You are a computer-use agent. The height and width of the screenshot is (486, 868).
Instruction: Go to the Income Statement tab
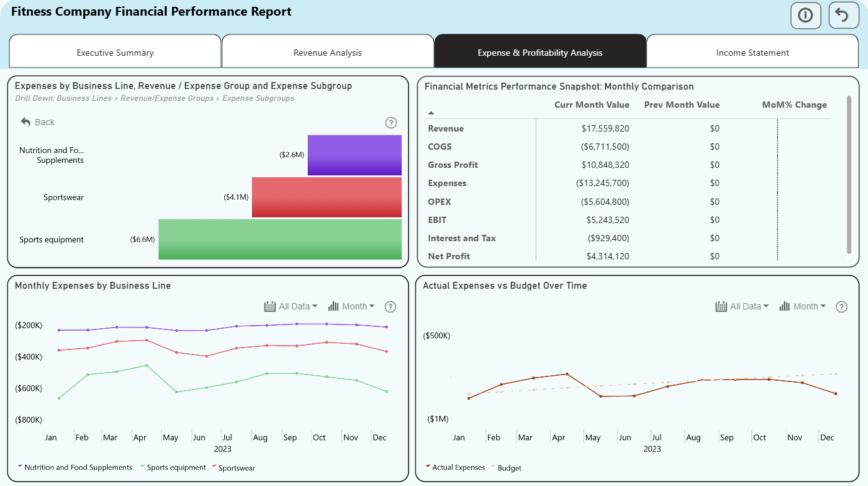(753, 53)
